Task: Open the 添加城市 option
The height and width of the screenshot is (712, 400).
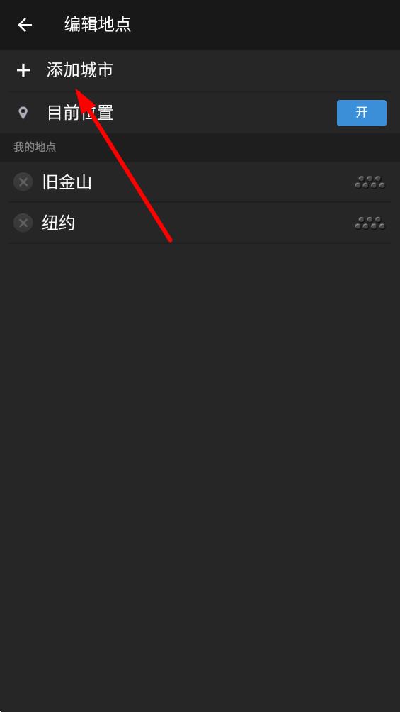Action: 200,70
